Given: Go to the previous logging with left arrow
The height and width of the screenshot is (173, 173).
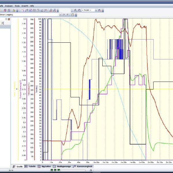Looking at the screenshot, I should tap(64, 15).
